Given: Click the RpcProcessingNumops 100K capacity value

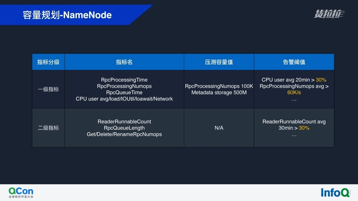Looking at the screenshot, I should pyautogui.click(x=219, y=86).
